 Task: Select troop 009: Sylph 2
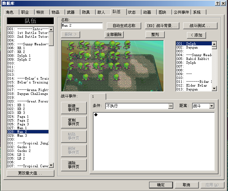click(x=28, y=59)
